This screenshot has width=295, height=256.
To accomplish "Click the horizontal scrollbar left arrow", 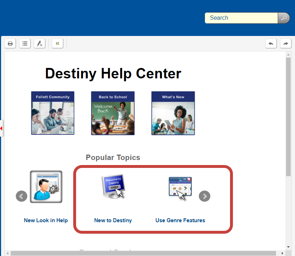I will point(8,253).
